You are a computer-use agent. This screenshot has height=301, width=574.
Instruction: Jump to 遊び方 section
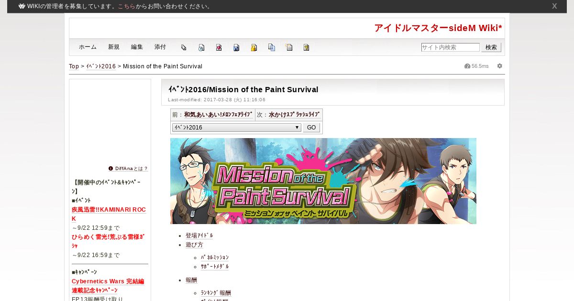click(194, 245)
